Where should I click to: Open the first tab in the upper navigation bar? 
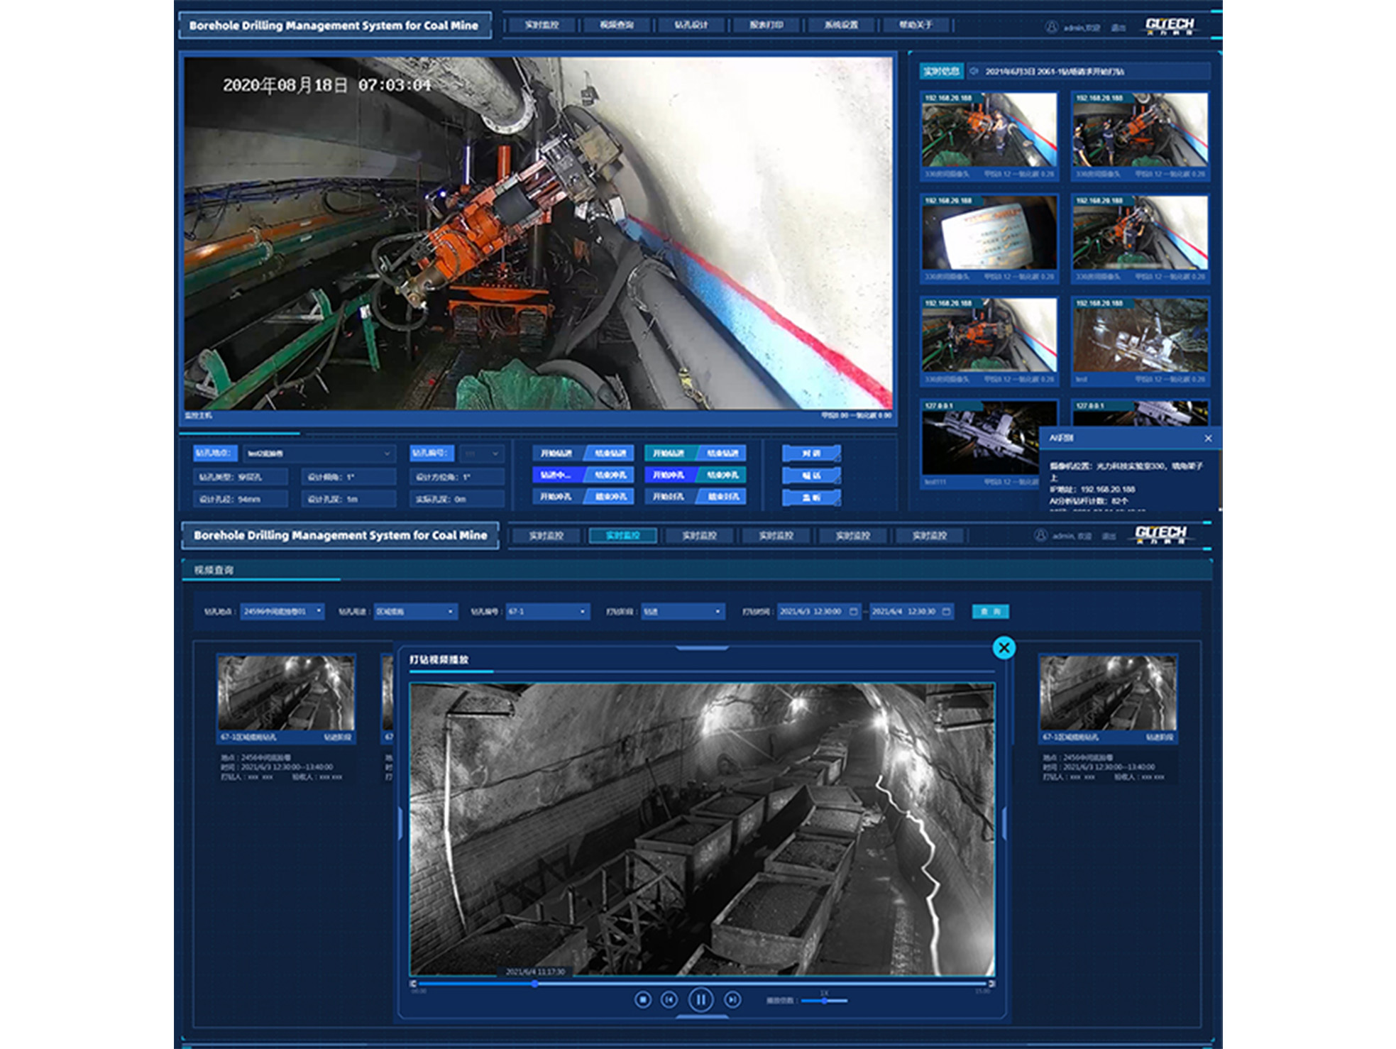542,25
